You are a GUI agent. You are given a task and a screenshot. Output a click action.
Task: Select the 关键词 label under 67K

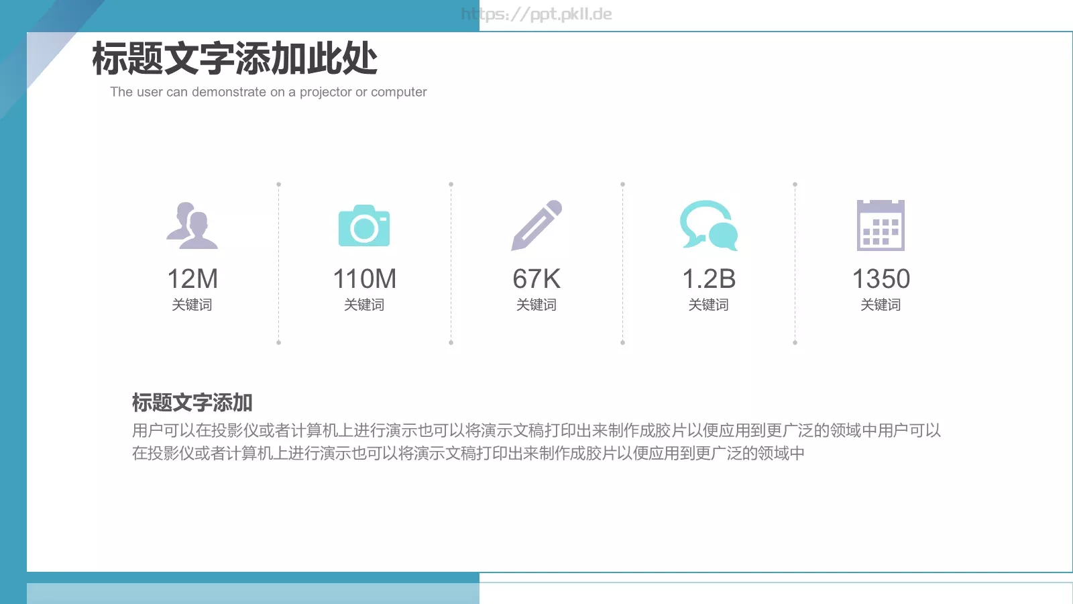(536, 305)
